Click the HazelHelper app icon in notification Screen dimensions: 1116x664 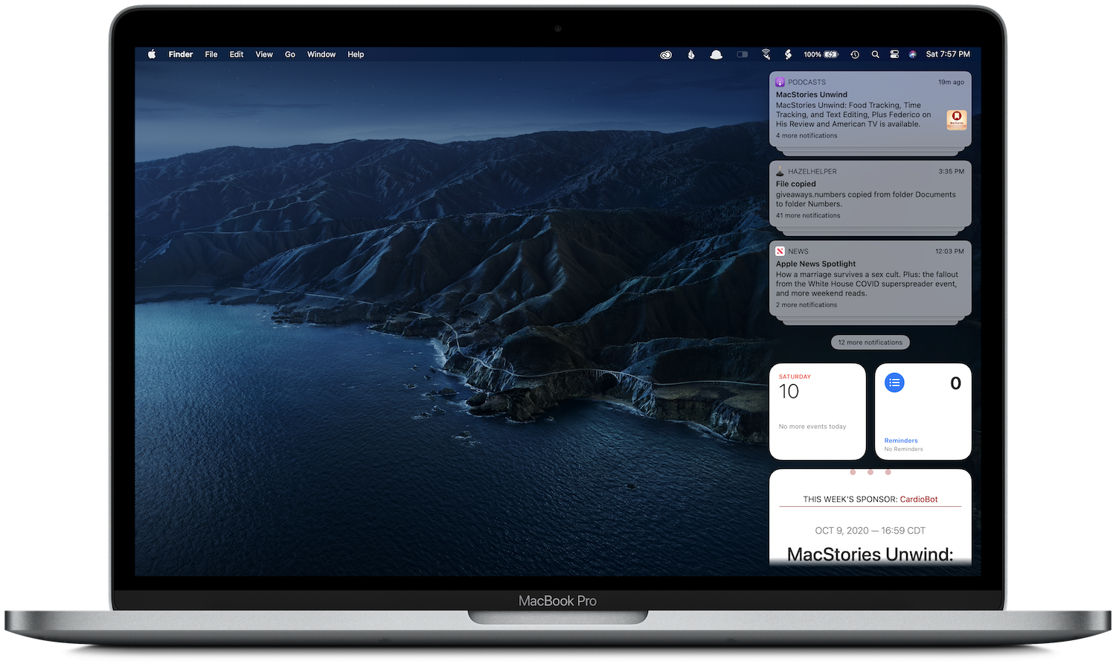pyautogui.click(x=780, y=171)
